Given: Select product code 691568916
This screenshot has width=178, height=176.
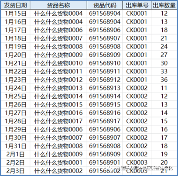Looking at the screenshot, I should pos(105,113).
